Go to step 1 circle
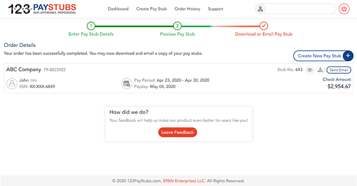Viewport: 357px width, 186px height. 91,26
